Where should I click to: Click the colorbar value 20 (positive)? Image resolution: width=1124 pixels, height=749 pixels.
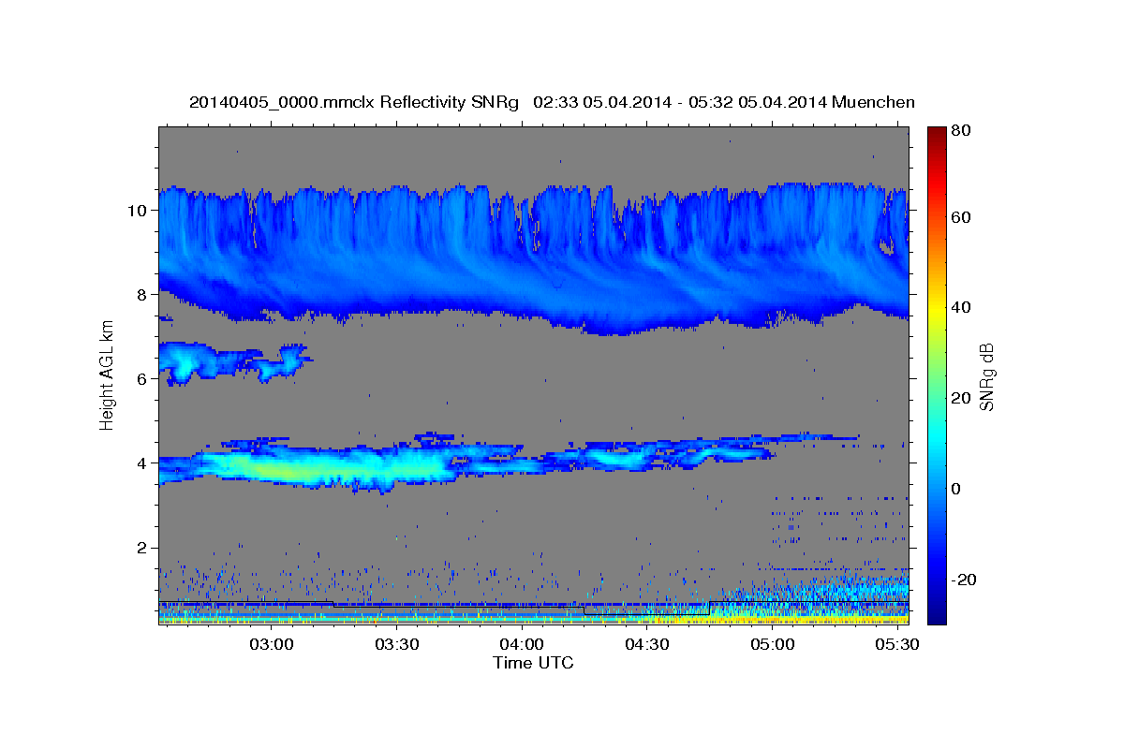[x=960, y=398]
